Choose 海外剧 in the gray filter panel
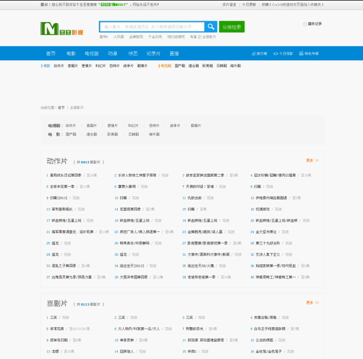Viewport: 363px width, 359px height. coord(154,134)
